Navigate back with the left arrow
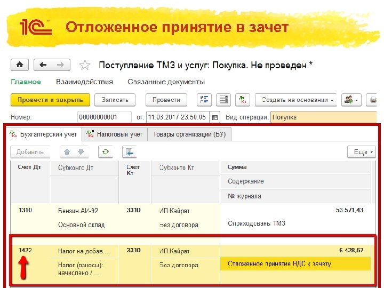The width and height of the screenshot is (384, 288). [43, 65]
